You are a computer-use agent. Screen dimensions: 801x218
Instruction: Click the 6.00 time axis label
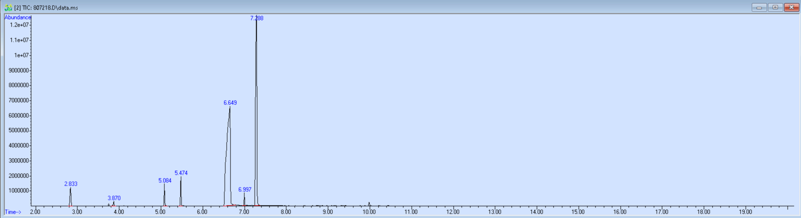pos(202,212)
